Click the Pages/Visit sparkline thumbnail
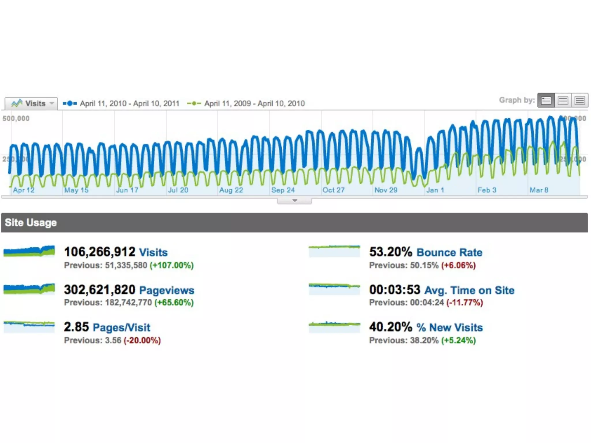The image size is (591, 443). tap(29, 326)
